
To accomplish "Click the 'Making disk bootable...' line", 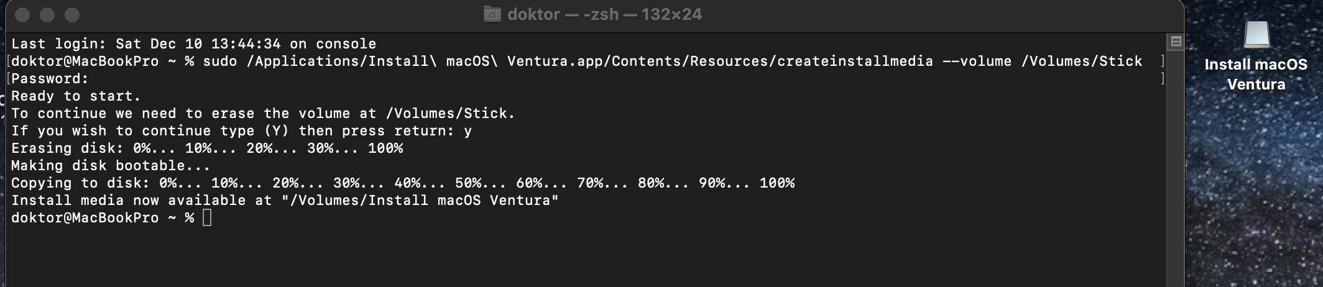I will 111,166.
